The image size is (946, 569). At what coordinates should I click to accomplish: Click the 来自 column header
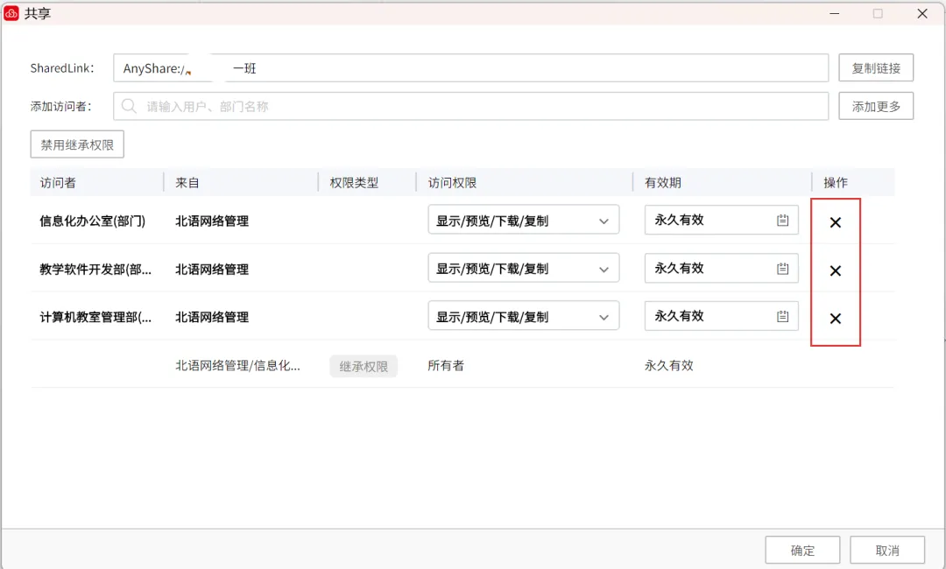(187, 183)
